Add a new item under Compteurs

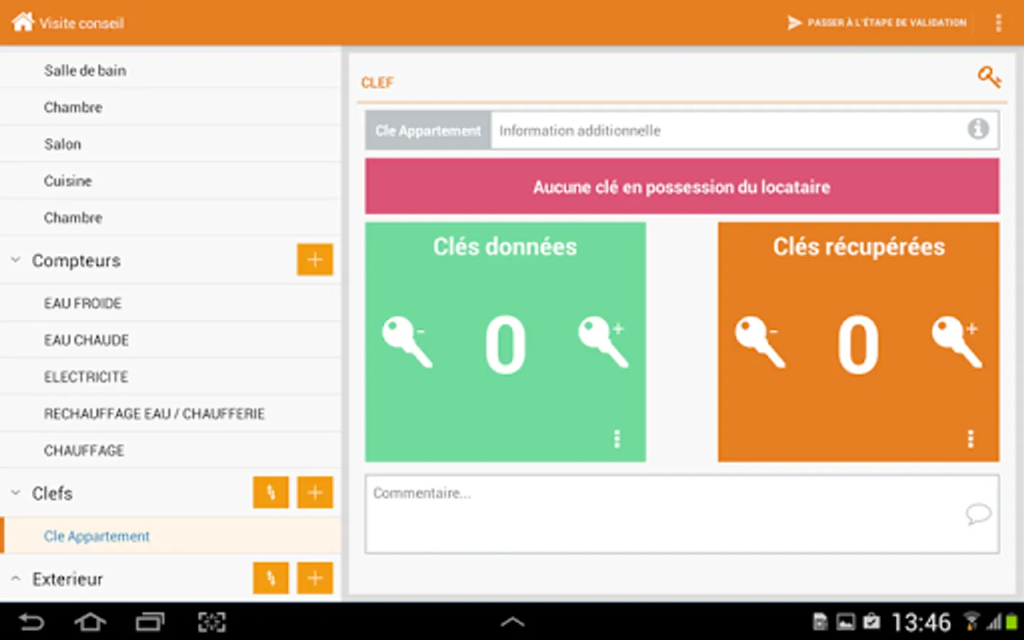point(314,260)
